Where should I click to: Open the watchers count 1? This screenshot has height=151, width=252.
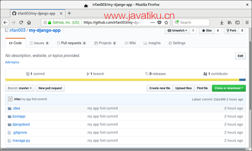pyautogui.click(x=193, y=31)
